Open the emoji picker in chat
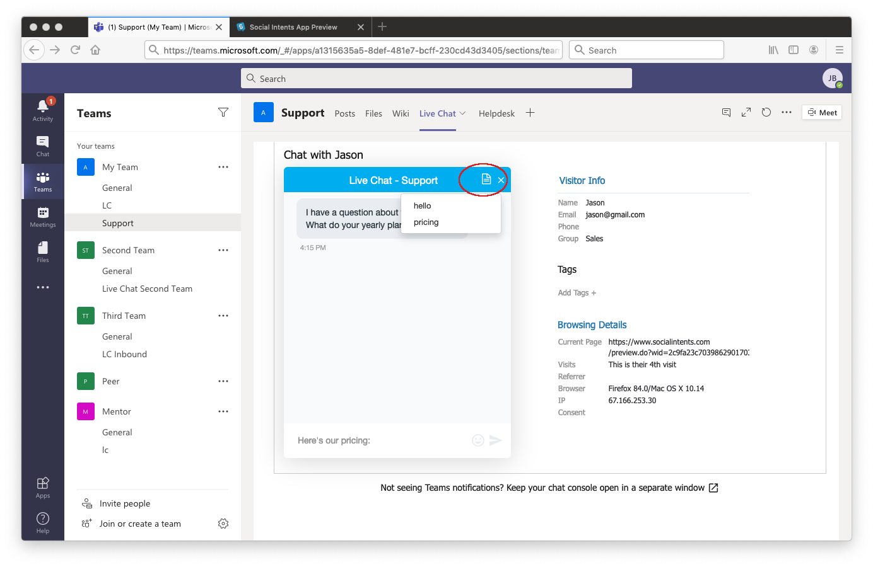Screen dimensions: 873x567 (x=478, y=440)
